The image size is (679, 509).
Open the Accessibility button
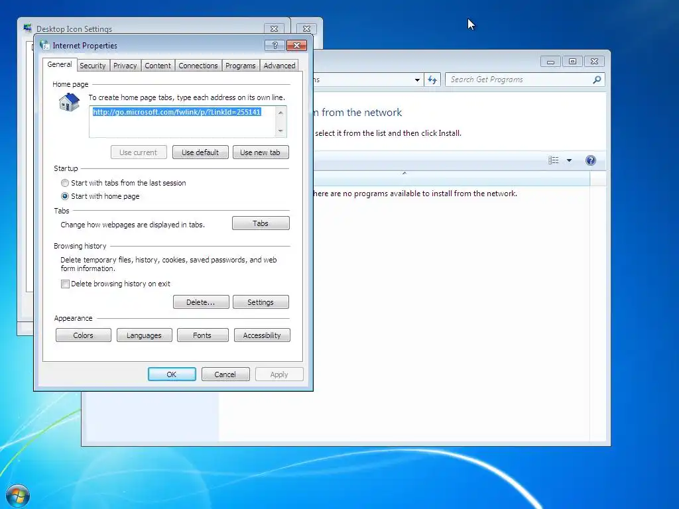(262, 335)
